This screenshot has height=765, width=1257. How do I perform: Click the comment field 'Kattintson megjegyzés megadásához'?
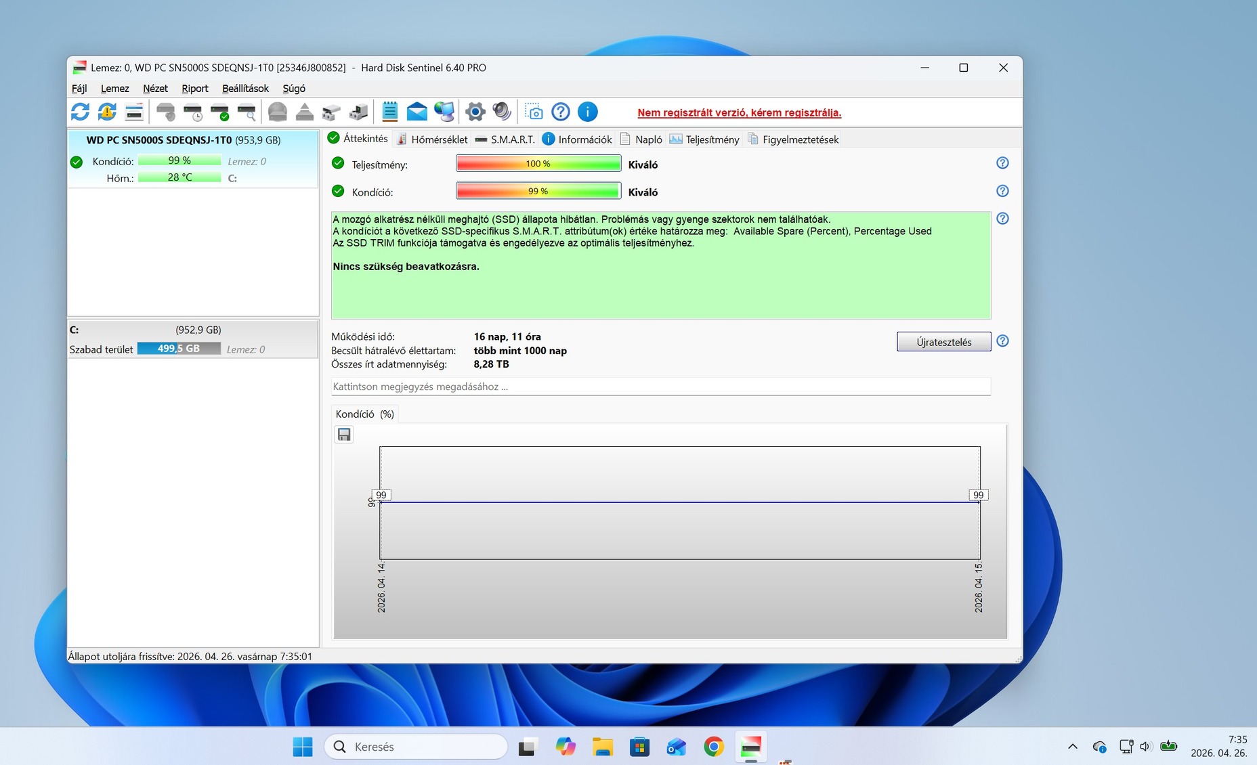[661, 387]
